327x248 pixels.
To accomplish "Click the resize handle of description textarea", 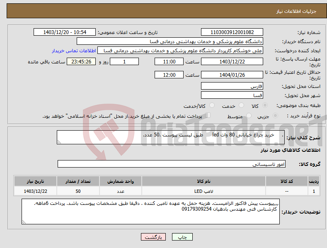I will pos(59,142).
